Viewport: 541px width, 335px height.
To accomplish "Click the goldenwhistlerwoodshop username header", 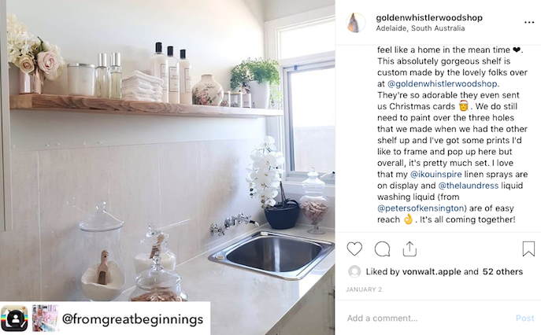I will 429,17.
